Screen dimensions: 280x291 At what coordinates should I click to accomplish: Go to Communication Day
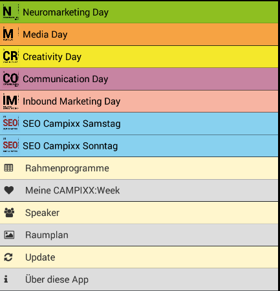tap(139, 79)
